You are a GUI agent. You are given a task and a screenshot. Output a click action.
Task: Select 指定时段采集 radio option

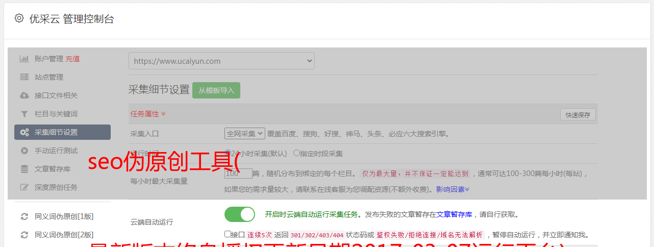(x=296, y=153)
